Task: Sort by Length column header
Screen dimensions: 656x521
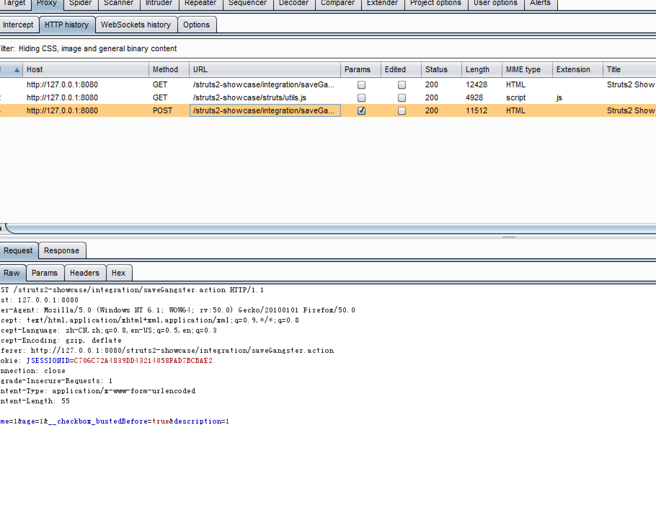Action: [x=482, y=70]
